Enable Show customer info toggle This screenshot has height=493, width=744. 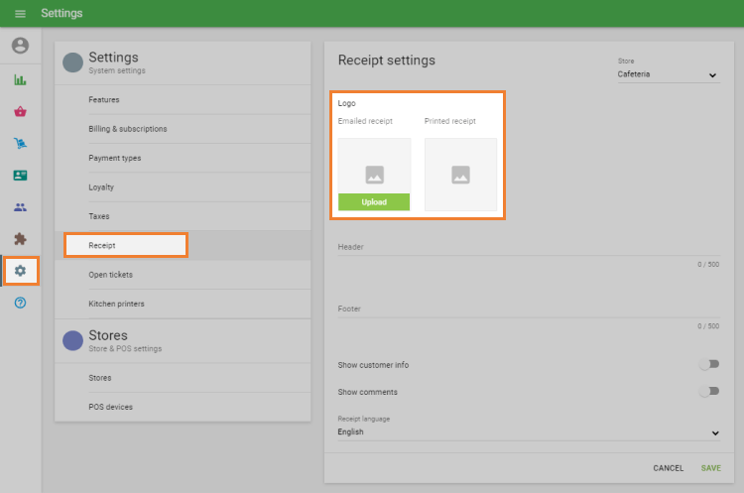click(x=707, y=365)
